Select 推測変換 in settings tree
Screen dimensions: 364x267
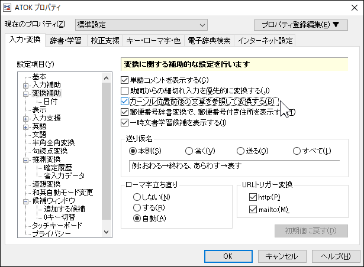click(x=46, y=159)
